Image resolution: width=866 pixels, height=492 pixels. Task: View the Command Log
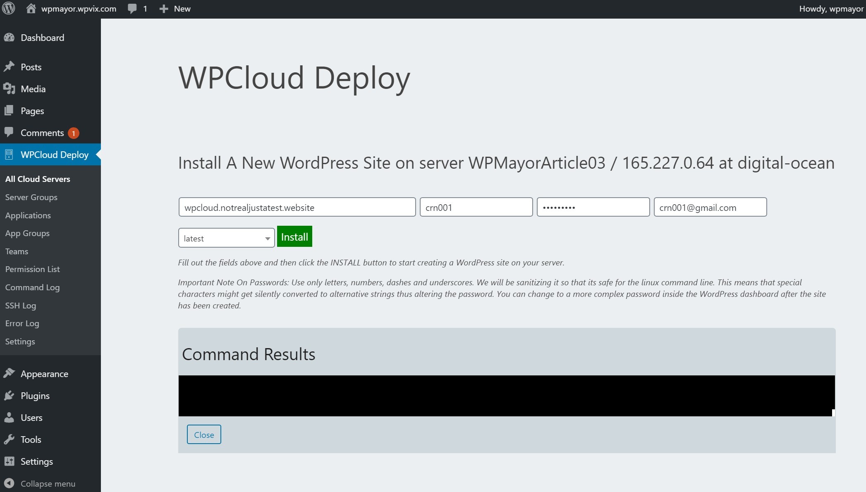coord(32,287)
